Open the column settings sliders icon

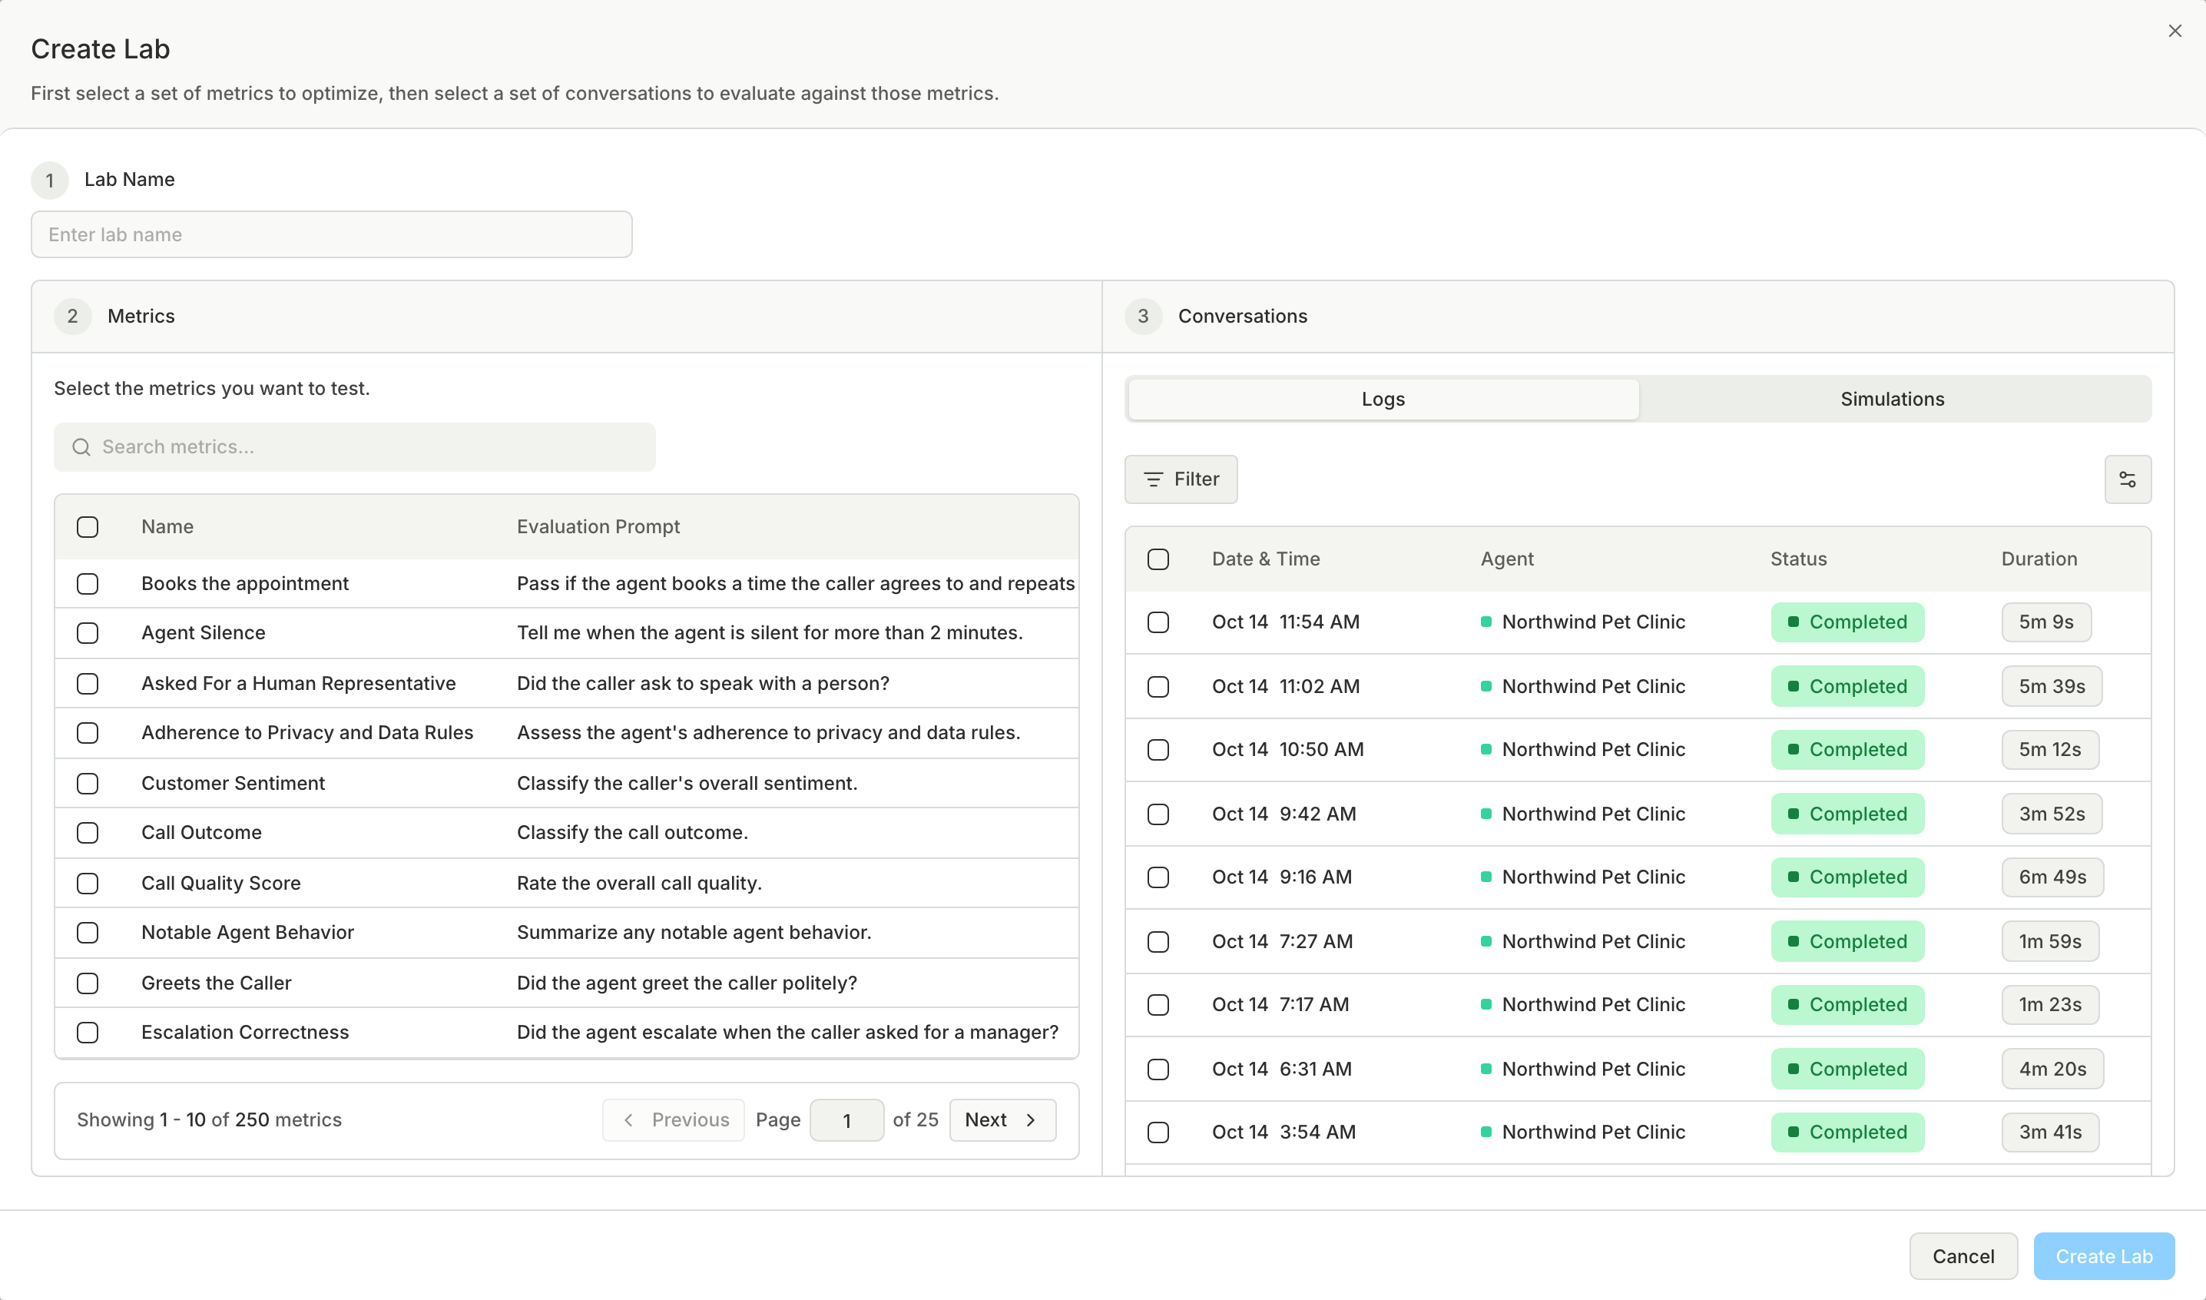[2127, 479]
